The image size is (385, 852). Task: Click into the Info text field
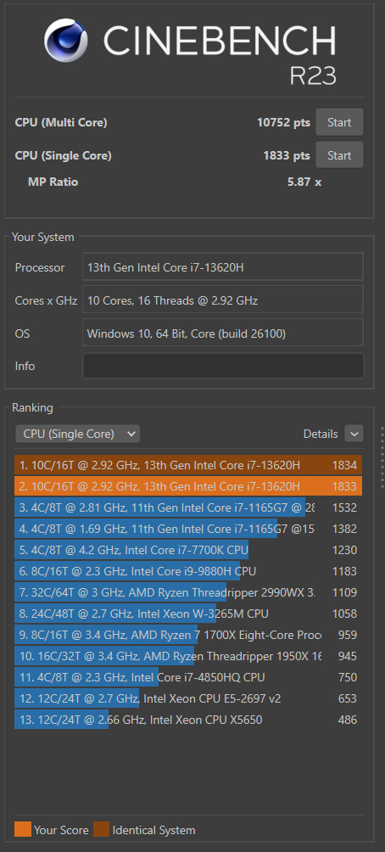click(223, 366)
